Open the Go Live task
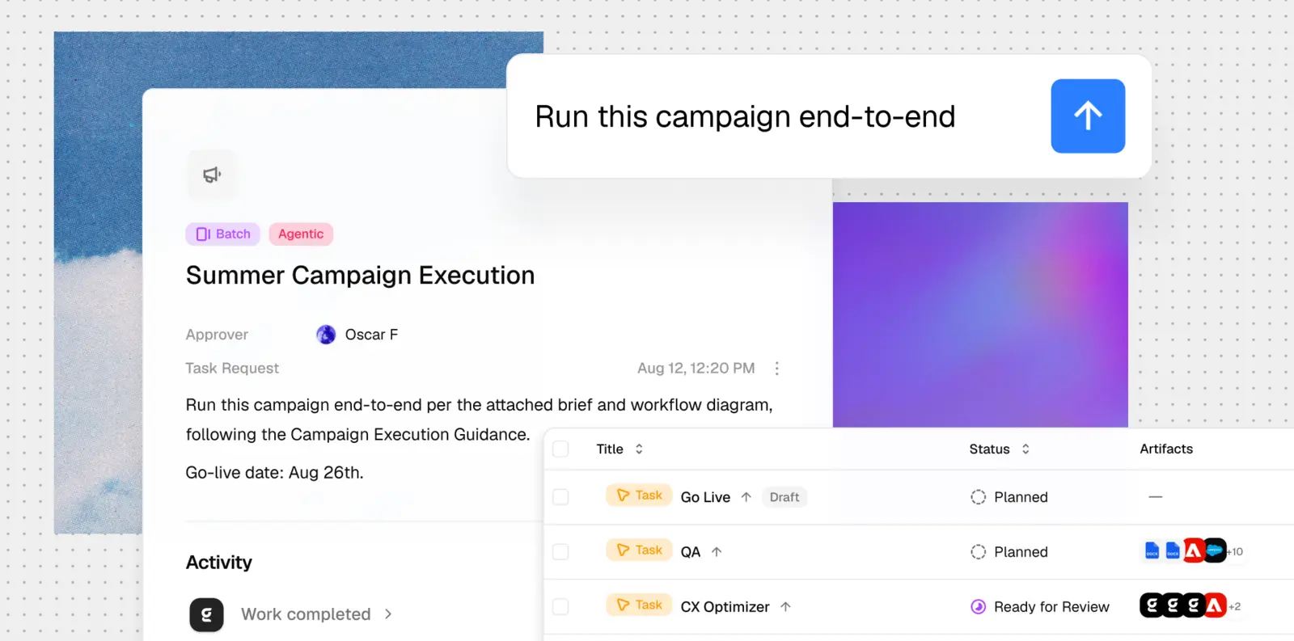This screenshot has height=641, width=1294. pos(705,497)
